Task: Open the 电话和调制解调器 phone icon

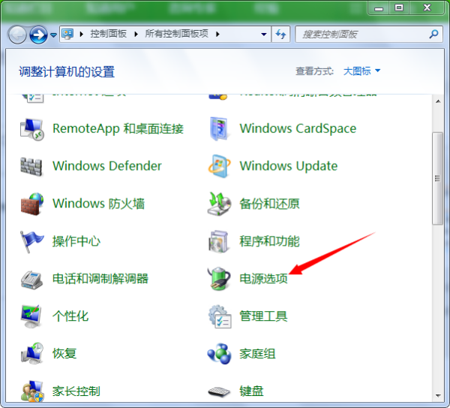Action: tap(31, 280)
